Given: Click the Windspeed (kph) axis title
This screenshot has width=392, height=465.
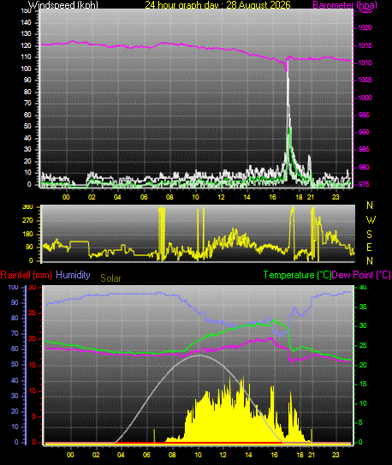Looking at the screenshot, I should (63, 5).
